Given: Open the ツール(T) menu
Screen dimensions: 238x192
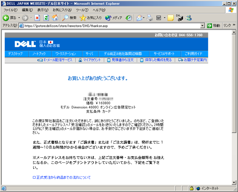Looking at the screenshot, I should (x=82, y=10).
